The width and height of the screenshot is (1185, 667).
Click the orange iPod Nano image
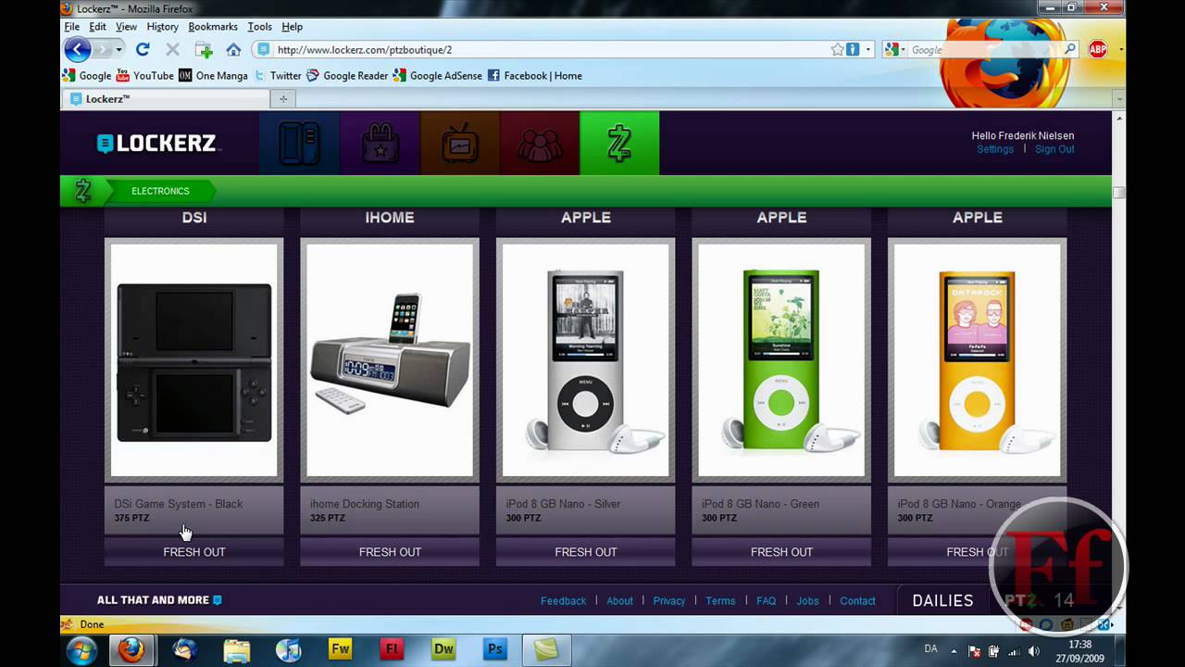click(978, 361)
